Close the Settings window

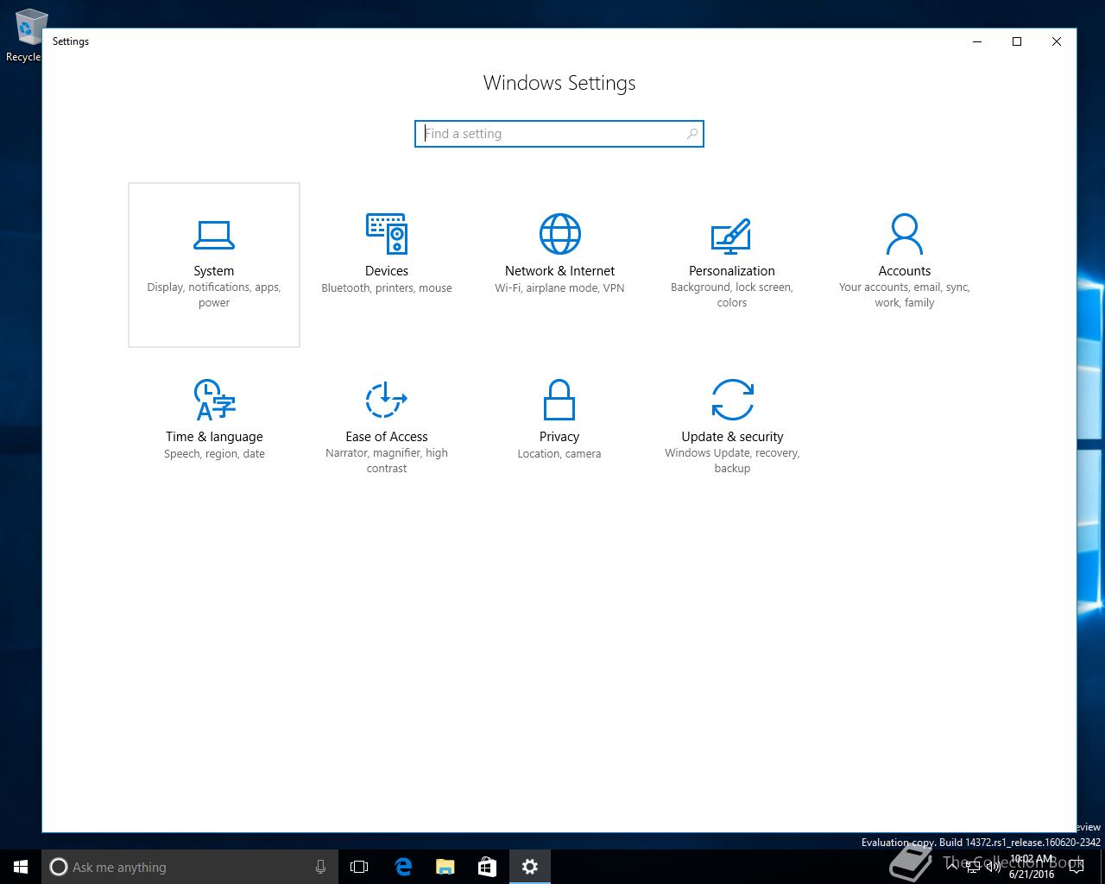[1056, 41]
